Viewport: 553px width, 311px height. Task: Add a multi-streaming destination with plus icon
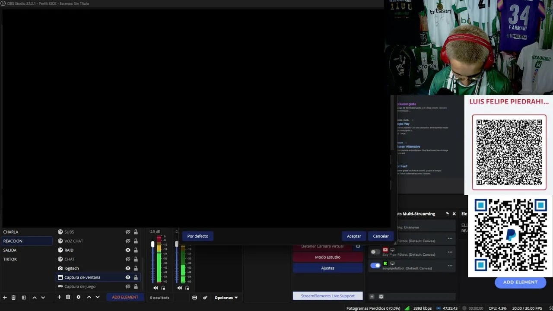click(372, 297)
